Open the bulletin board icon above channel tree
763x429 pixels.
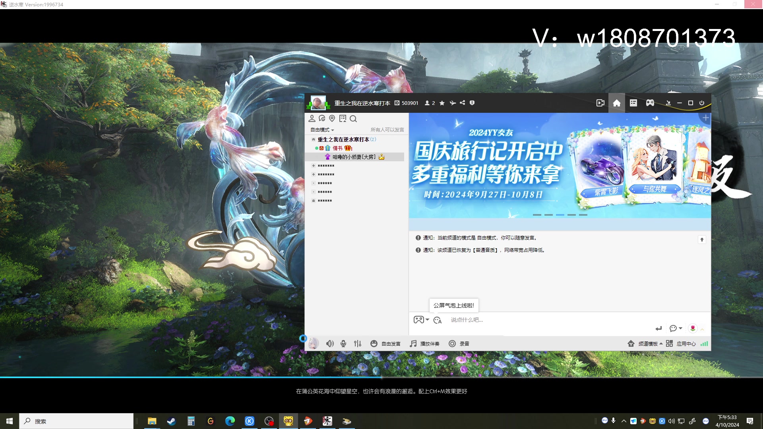(x=343, y=118)
